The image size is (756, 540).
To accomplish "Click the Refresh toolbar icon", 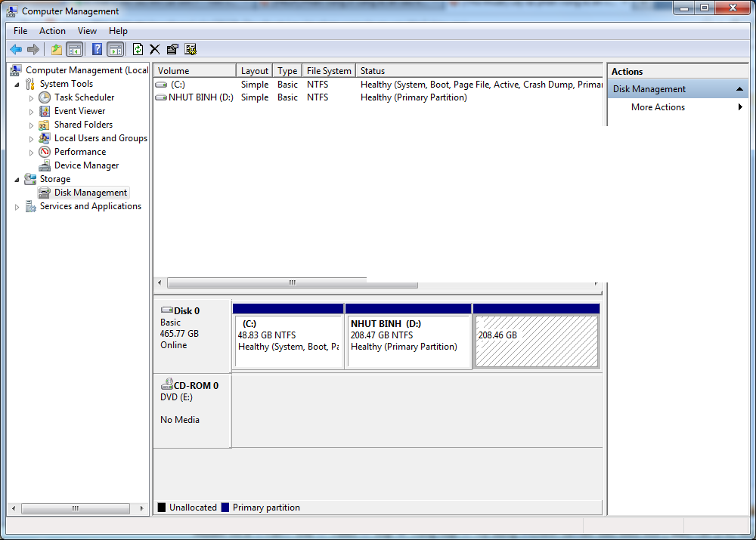I will [138, 50].
